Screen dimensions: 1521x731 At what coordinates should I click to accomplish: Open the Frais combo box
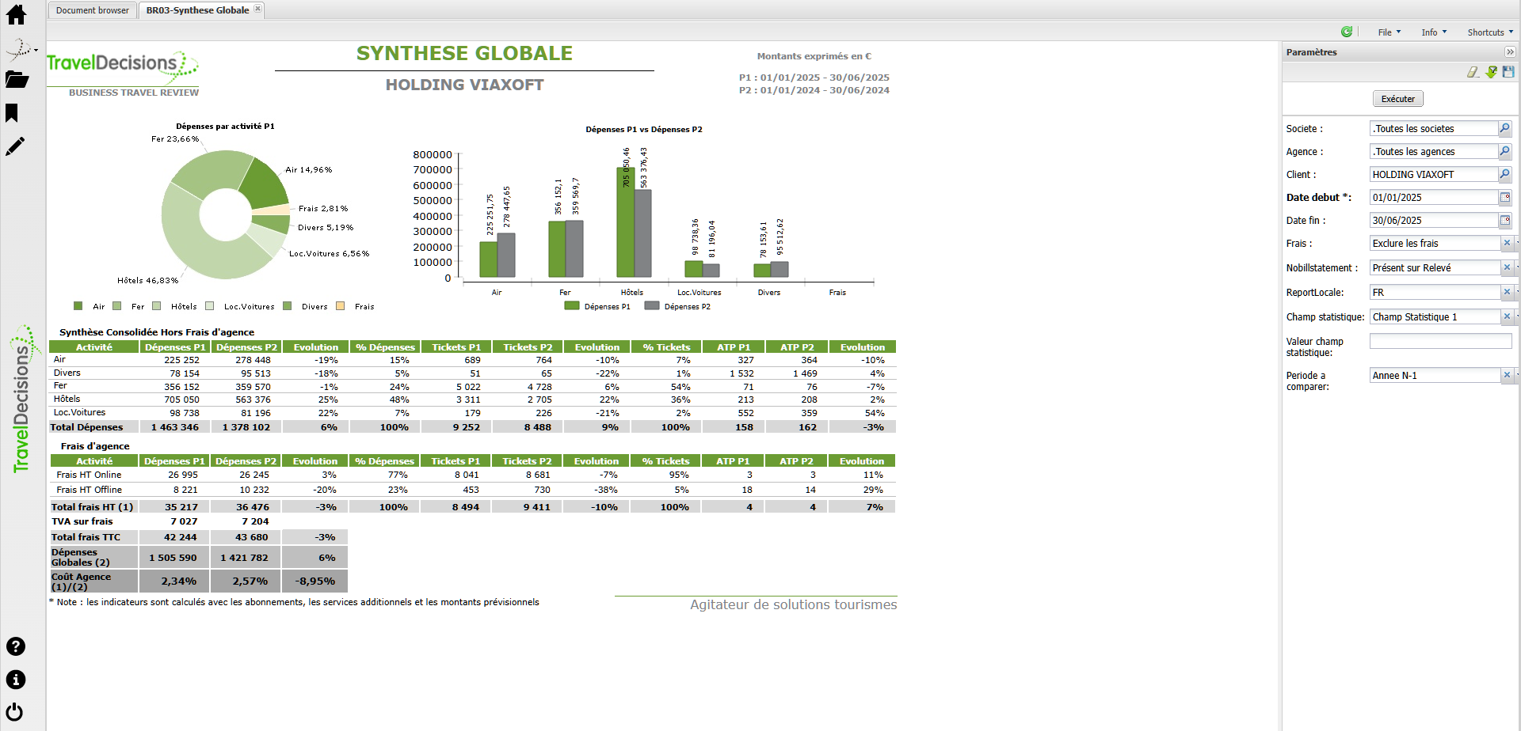pyautogui.click(x=1435, y=243)
